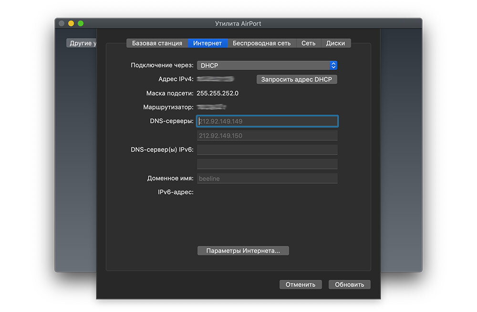Select the second DNS field showing 212.92.149.150
This screenshot has height=312, width=477.
[267, 135]
